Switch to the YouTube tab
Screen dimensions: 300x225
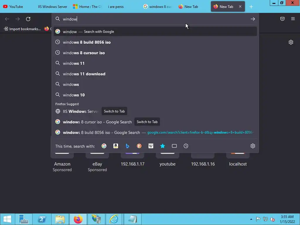pos(16,6)
